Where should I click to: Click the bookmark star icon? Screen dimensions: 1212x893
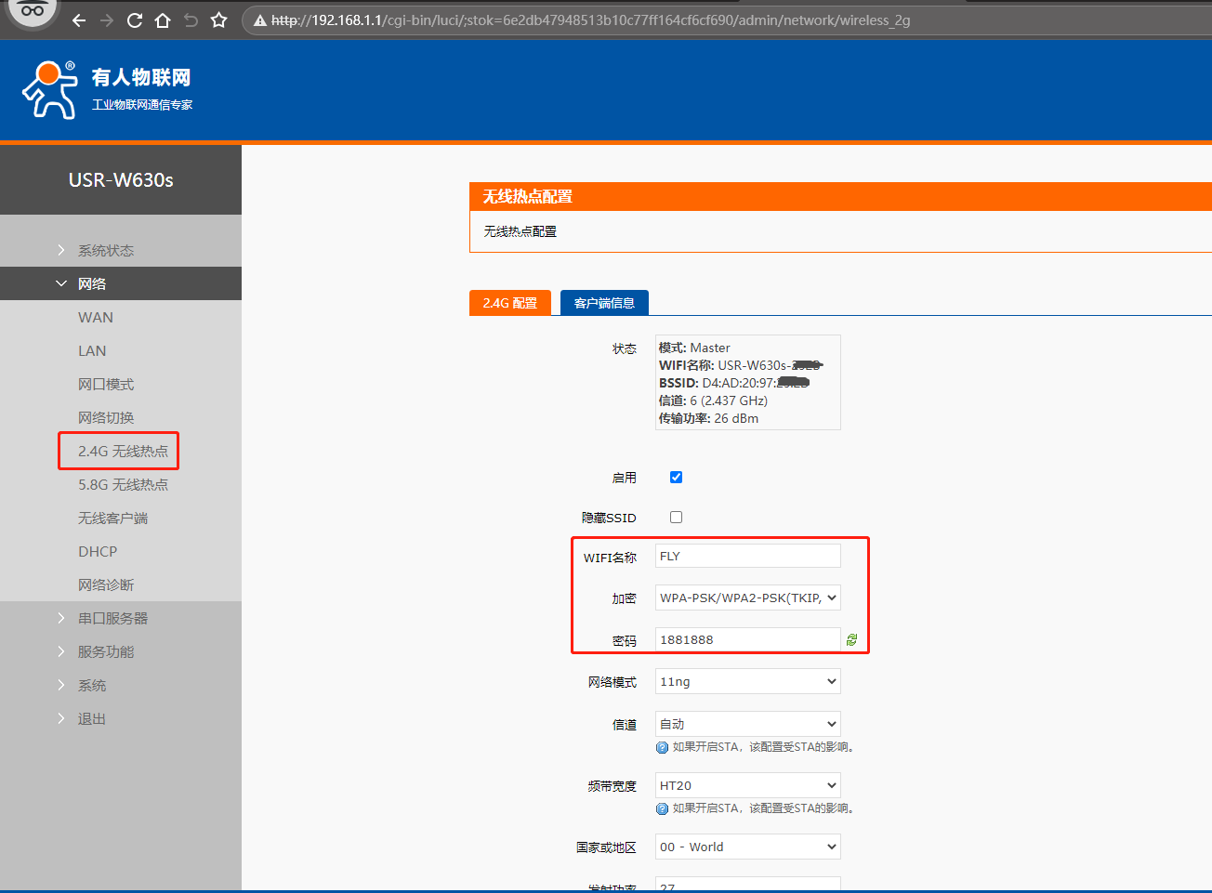tap(218, 20)
